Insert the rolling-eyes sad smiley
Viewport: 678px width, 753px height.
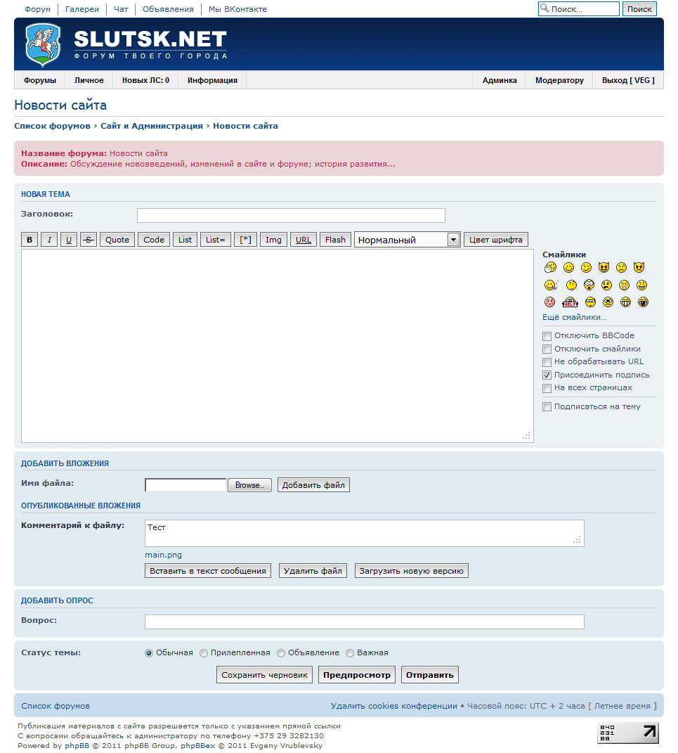pyautogui.click(x=608, y=302)
